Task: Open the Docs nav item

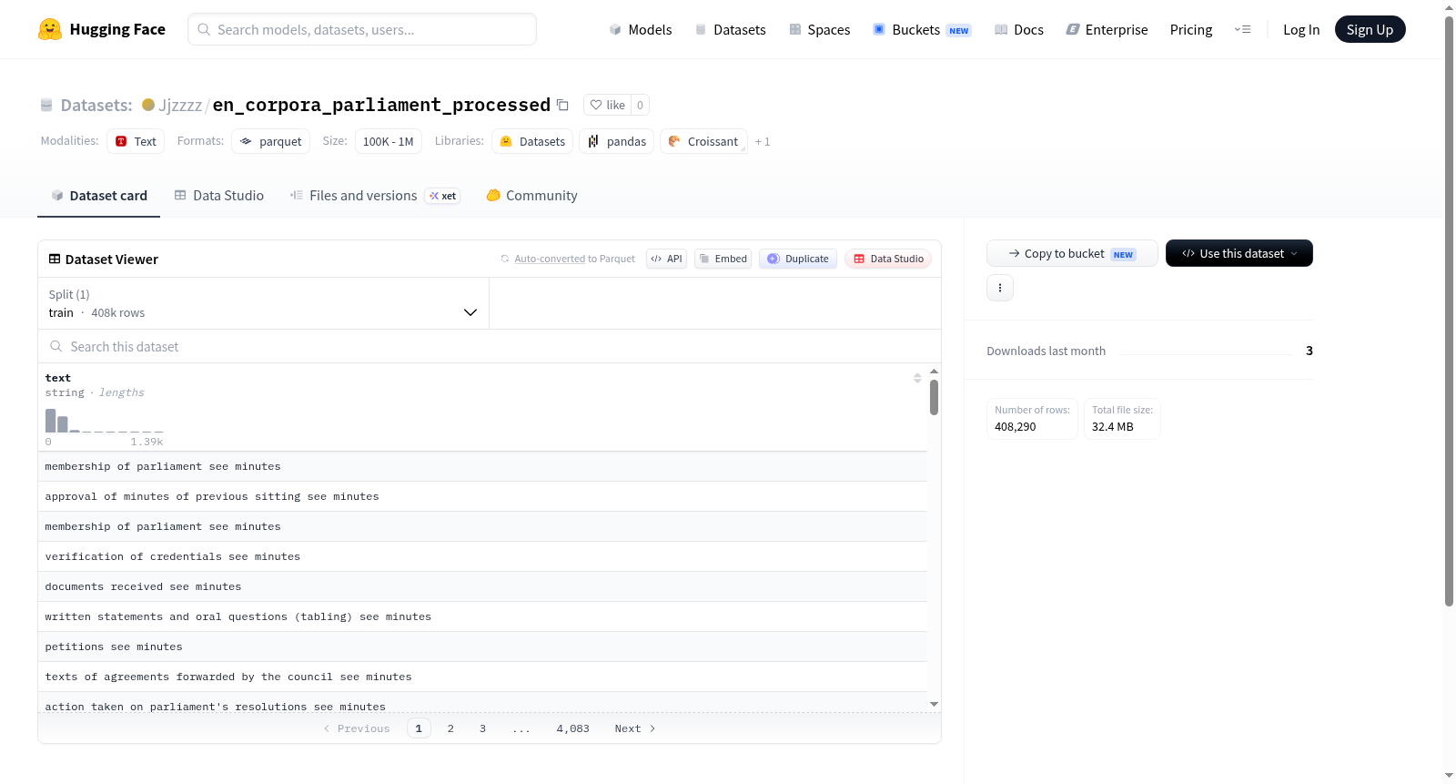Action: point(1019,29)
